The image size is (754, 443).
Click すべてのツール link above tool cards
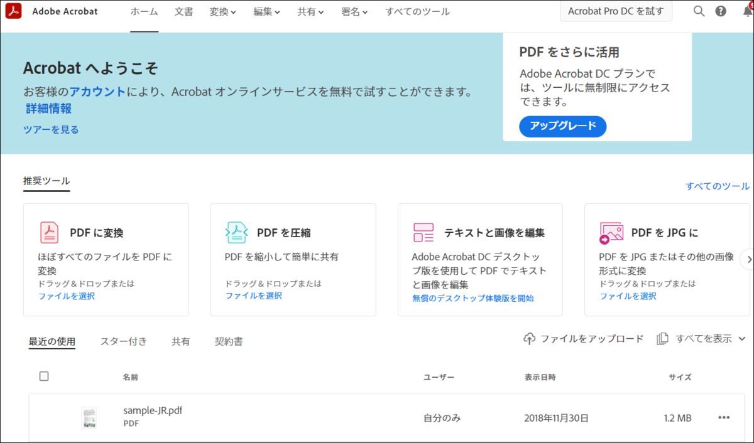click(718, 186)
